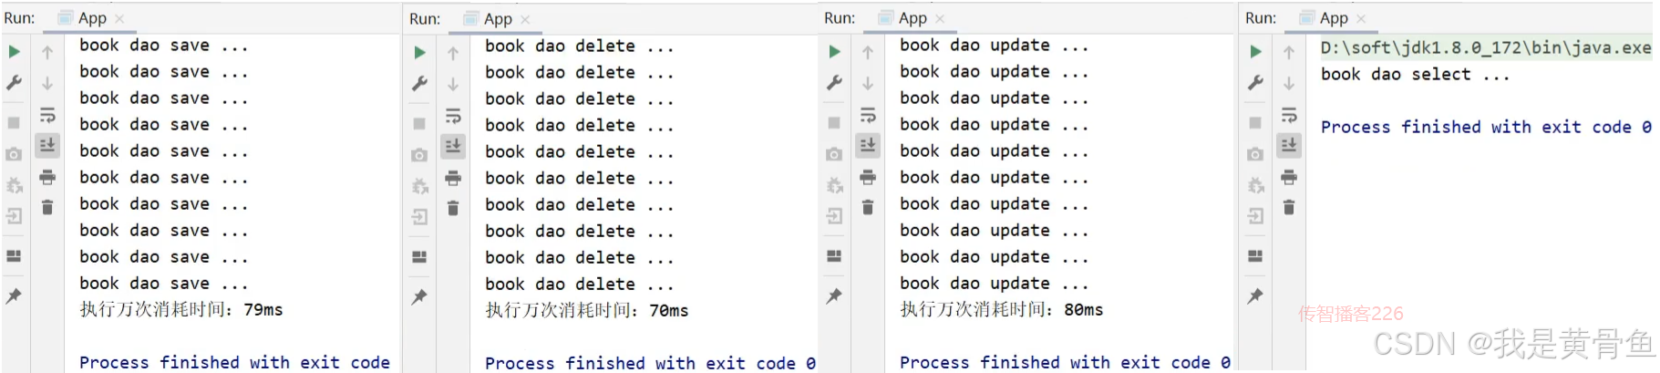The height and width of the screenshot is (373, 1660).
Task: Click layout icon in save output panel
Action: click(x=15, y=256)
